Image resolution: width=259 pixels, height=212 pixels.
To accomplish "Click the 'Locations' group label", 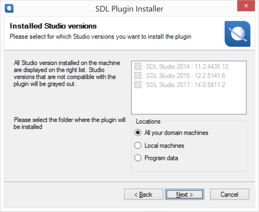I will pyautogui.click(x=148, y=121).
